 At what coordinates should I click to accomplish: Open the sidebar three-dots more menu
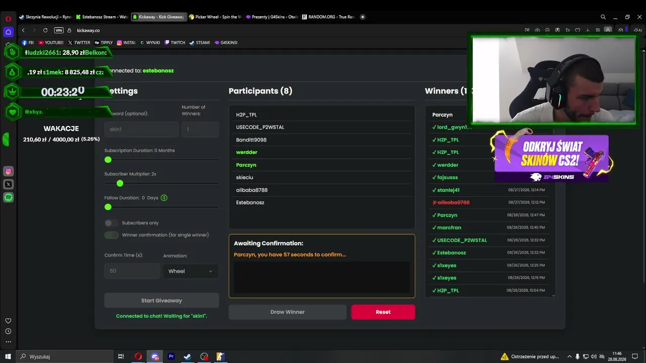(x=8, y=342)
